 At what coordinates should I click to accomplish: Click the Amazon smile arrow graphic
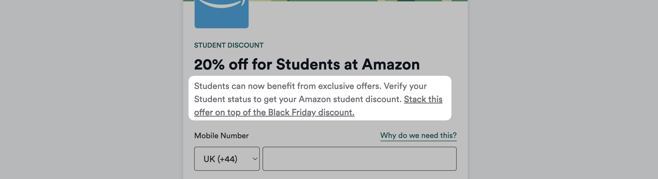pos(222,4)
